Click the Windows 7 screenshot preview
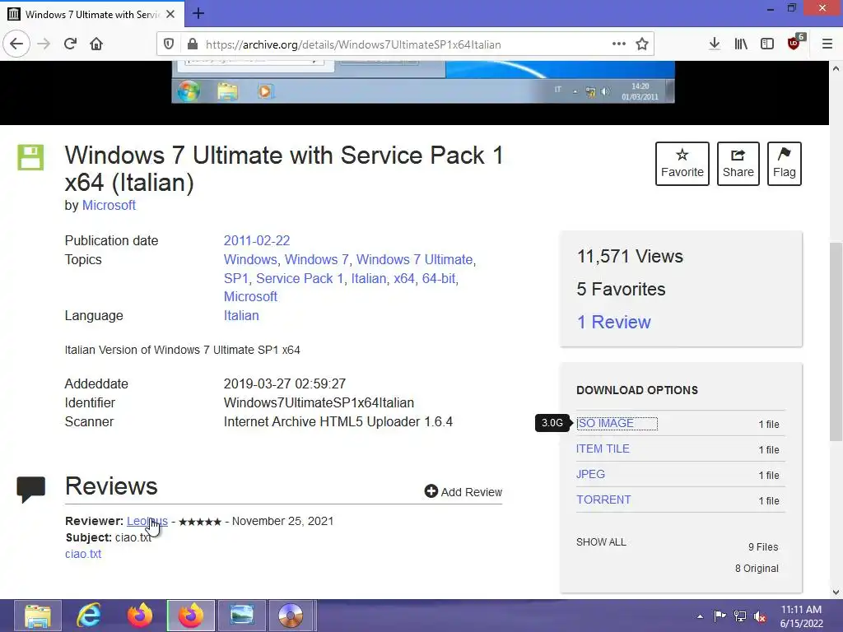Image resolution: width=843 pixels, height=632 pixels. (x=423, y=81)
